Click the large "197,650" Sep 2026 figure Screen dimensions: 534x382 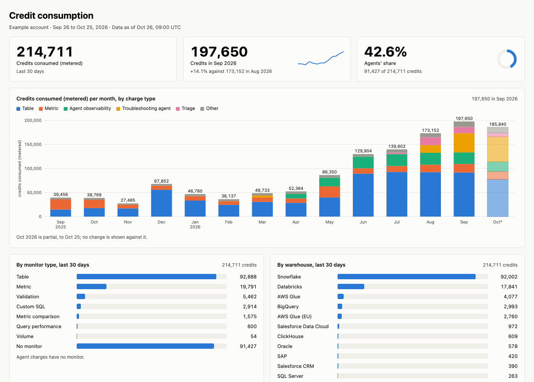coord(219,52)
